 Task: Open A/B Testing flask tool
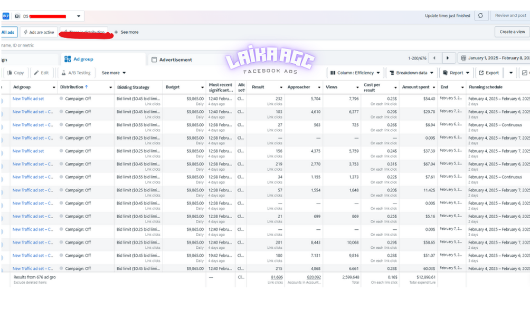click(76, 73)
